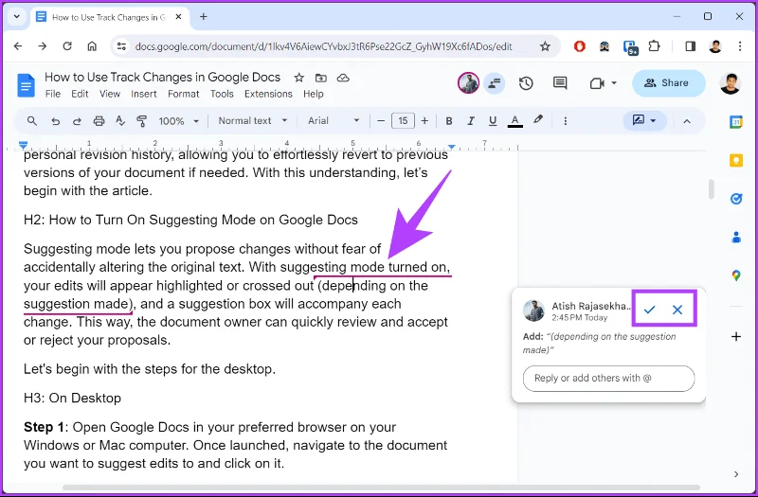Viewport: 758px width, 497px height.
Task: Reject the suggestion with the X
Action: (677, 310)
